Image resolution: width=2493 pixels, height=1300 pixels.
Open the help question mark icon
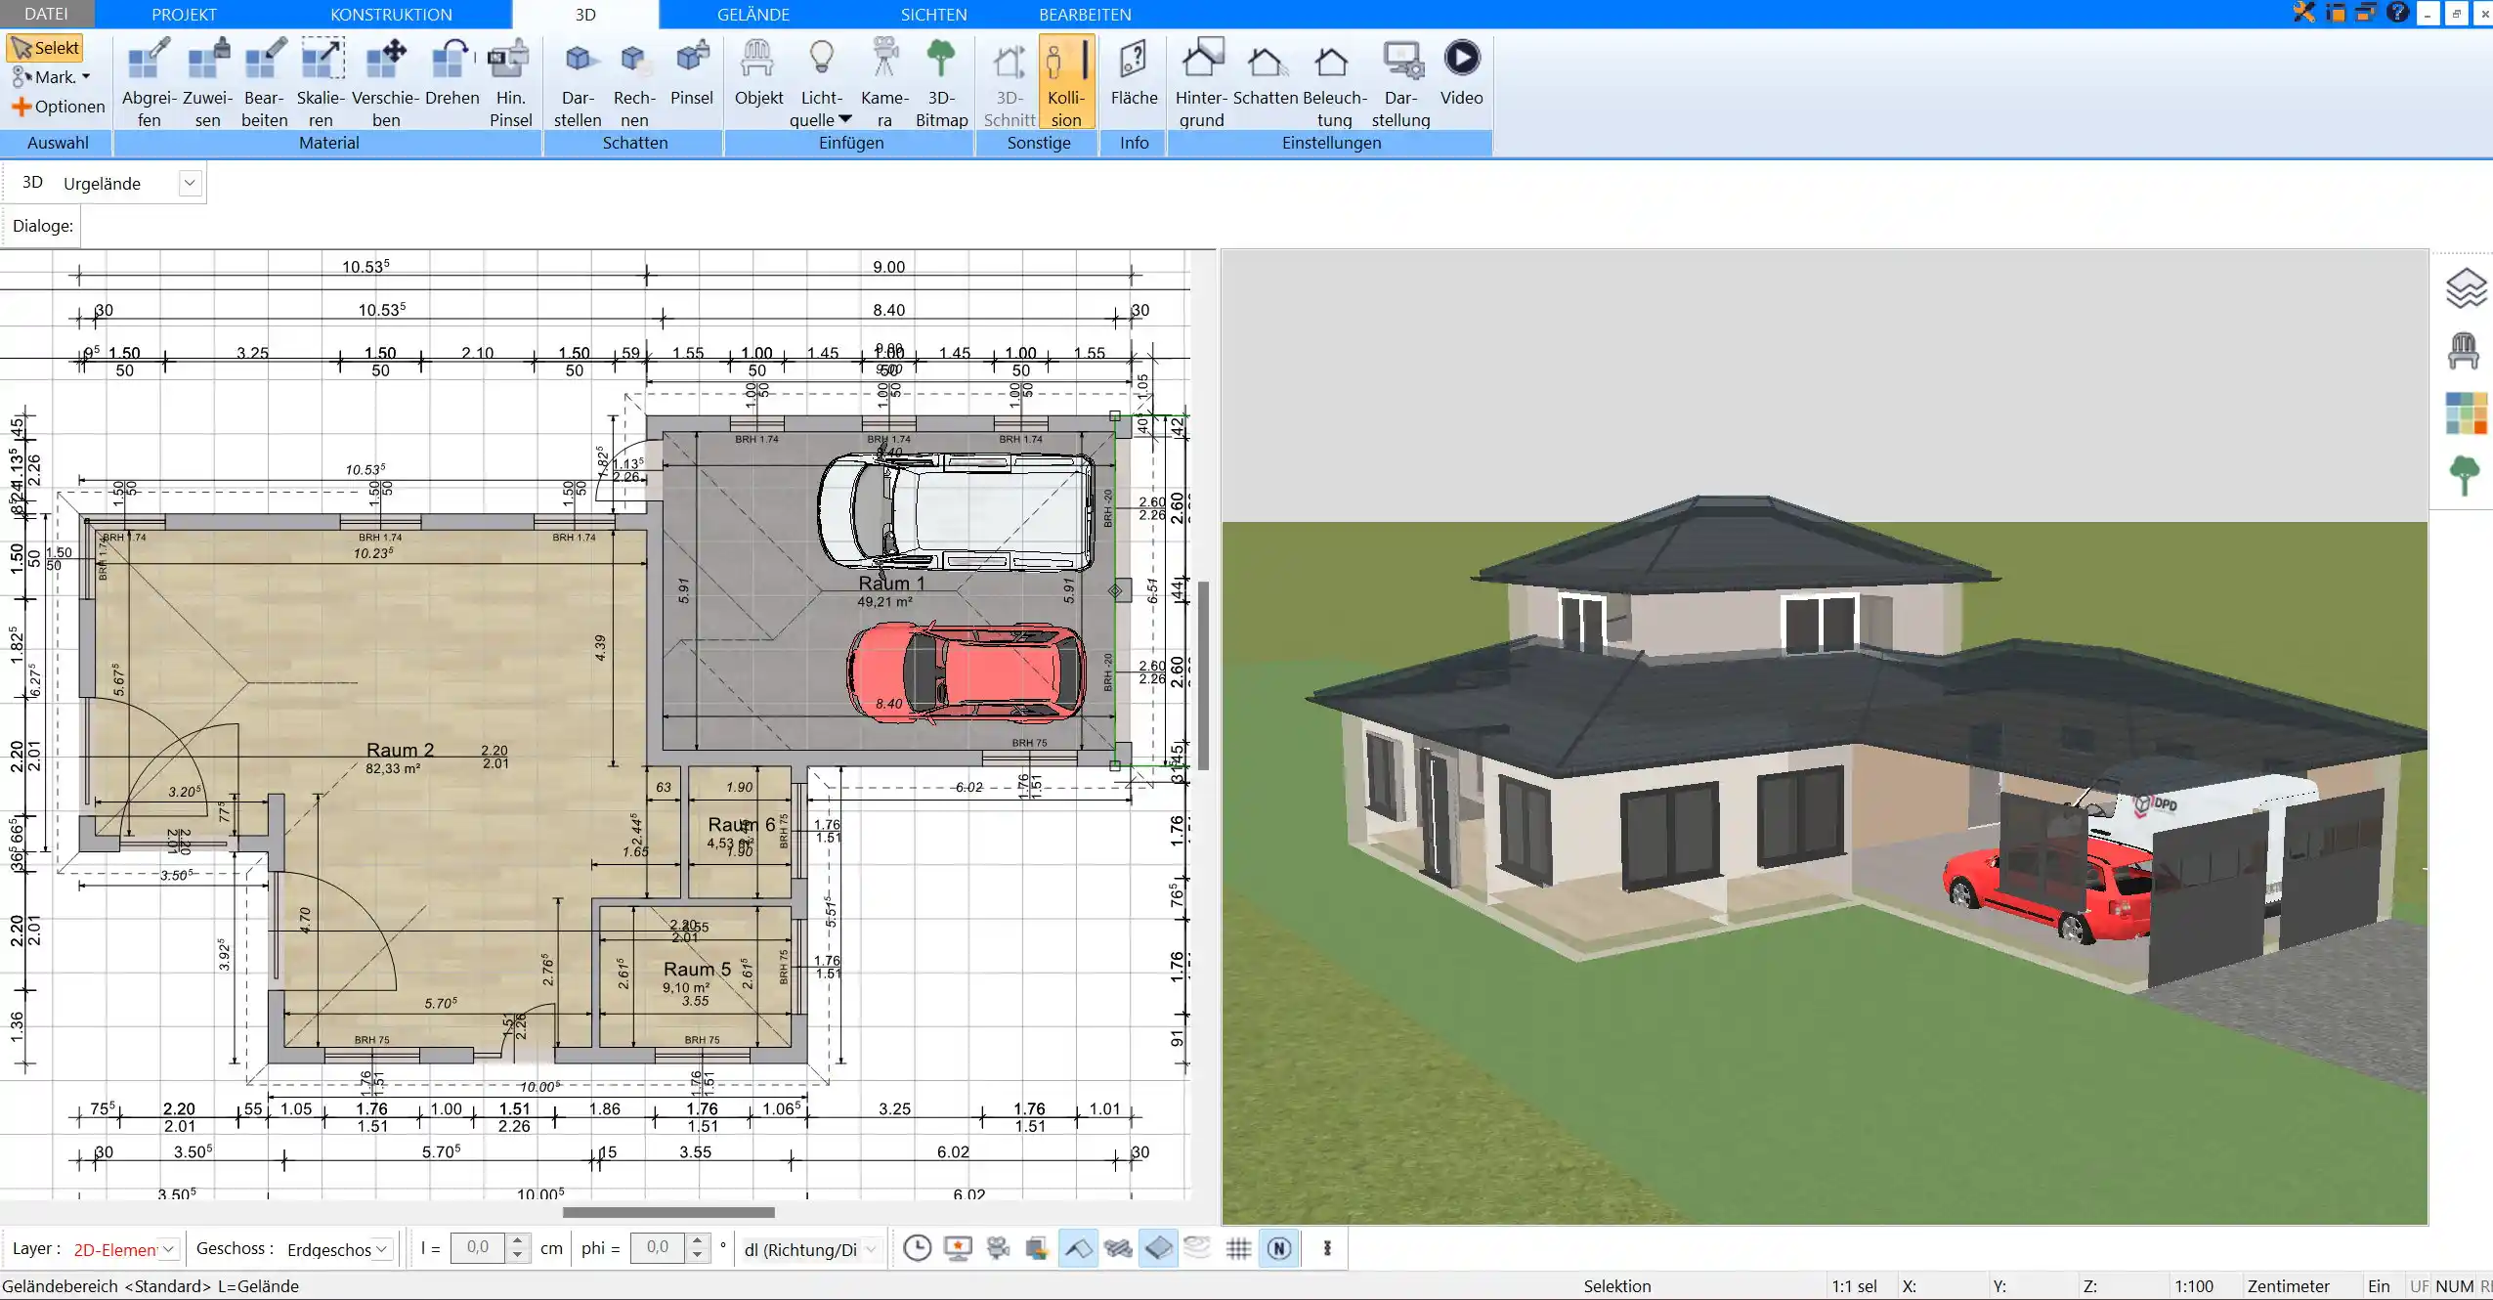click(x=2397, y=13)
